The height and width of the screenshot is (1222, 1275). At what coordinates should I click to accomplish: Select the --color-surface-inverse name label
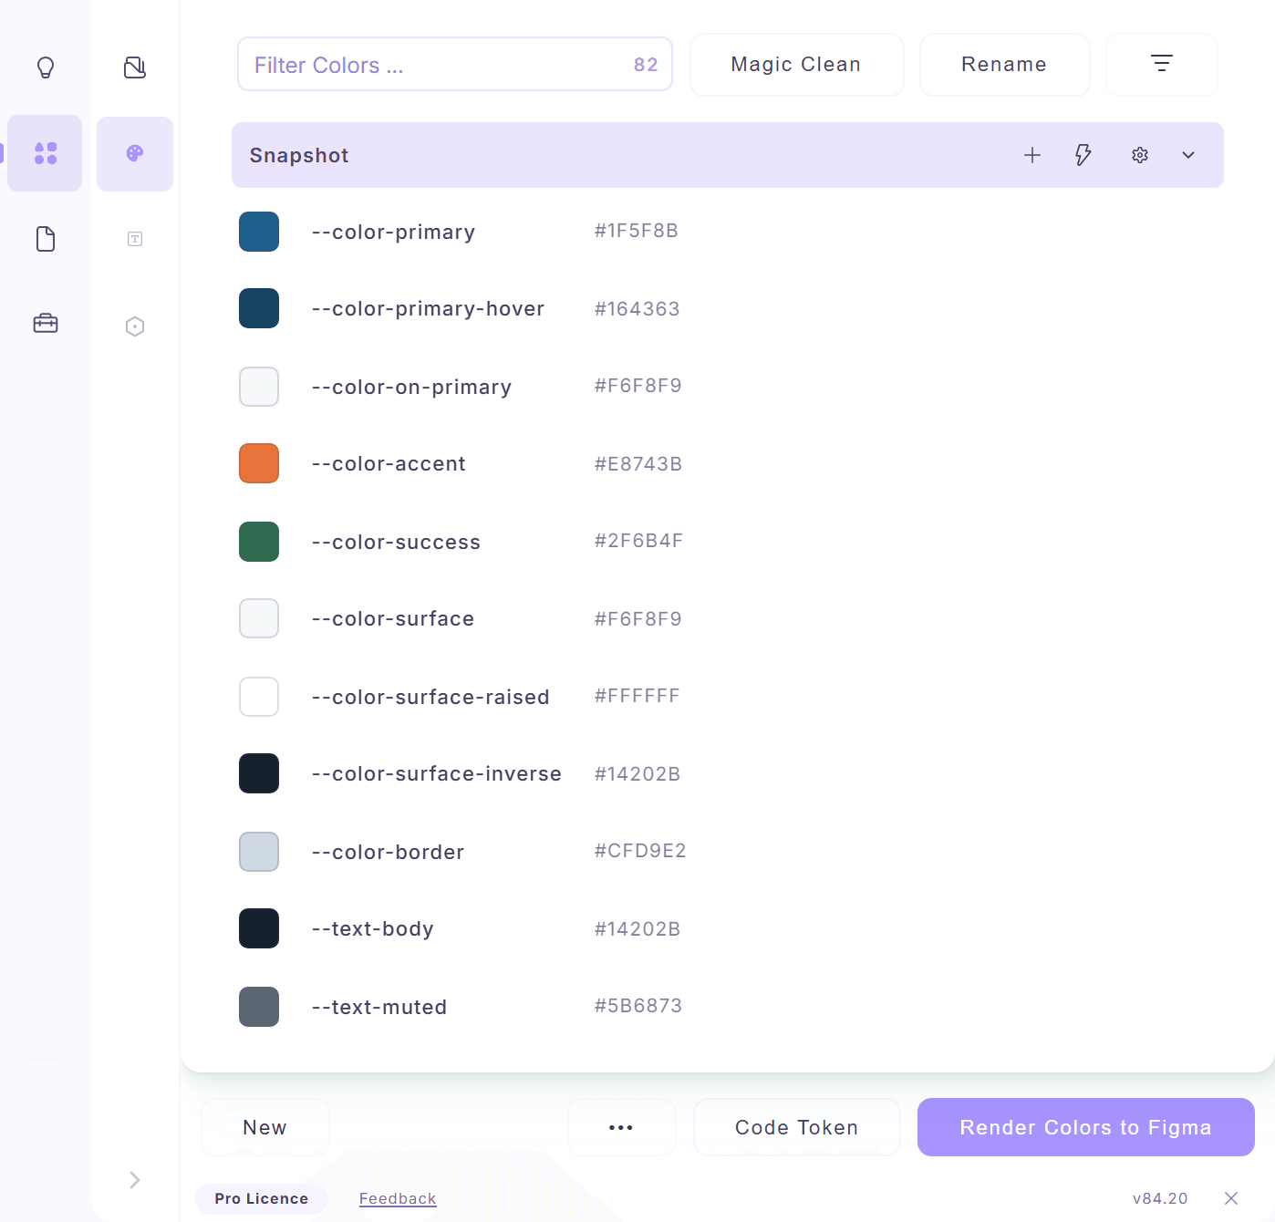pos(437,773)
